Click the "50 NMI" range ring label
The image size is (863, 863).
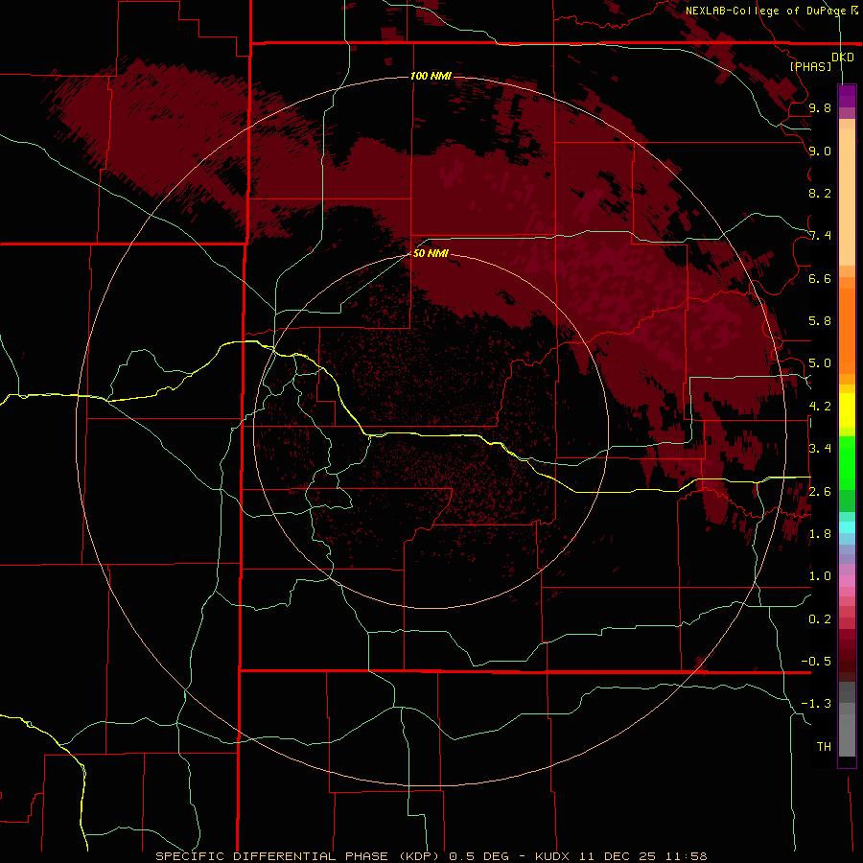coord(431,253)
